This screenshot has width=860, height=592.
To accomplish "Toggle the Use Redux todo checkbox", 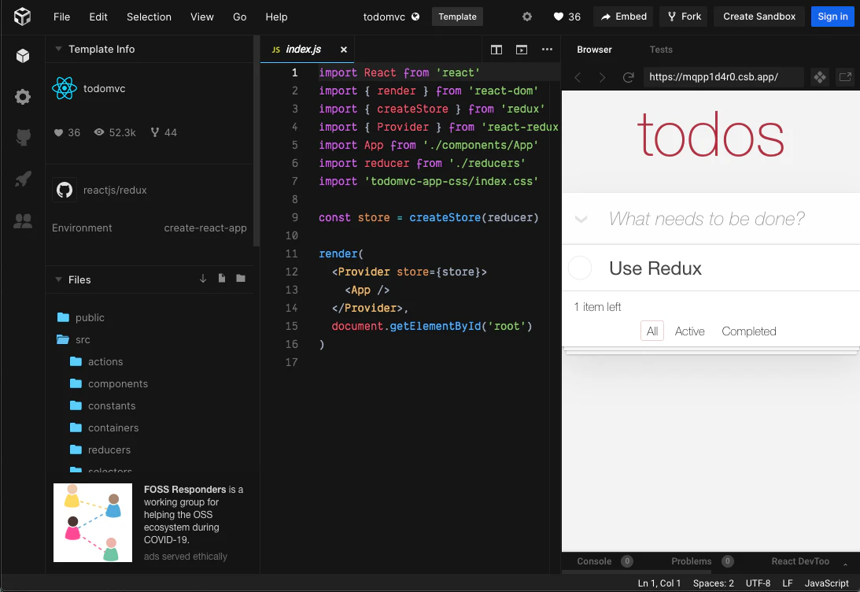I will point(580,268).
